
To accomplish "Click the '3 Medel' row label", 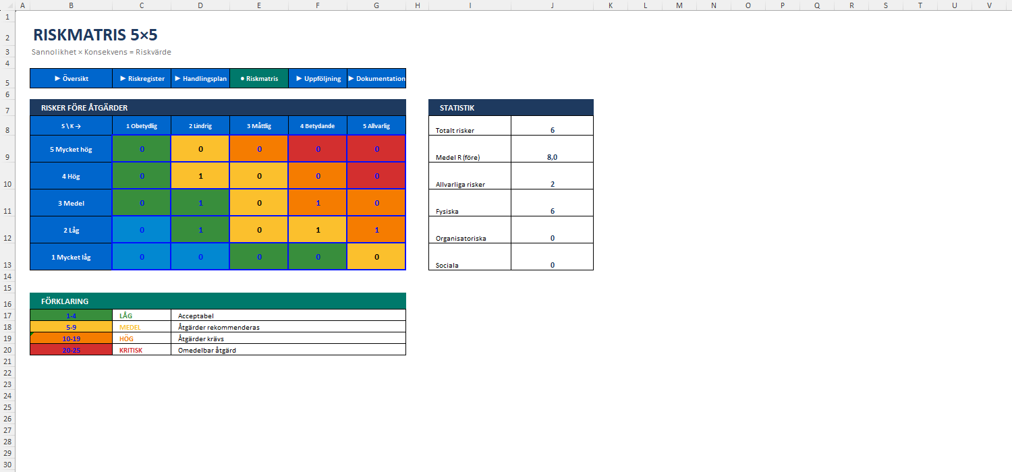I will tap(71, 203).
